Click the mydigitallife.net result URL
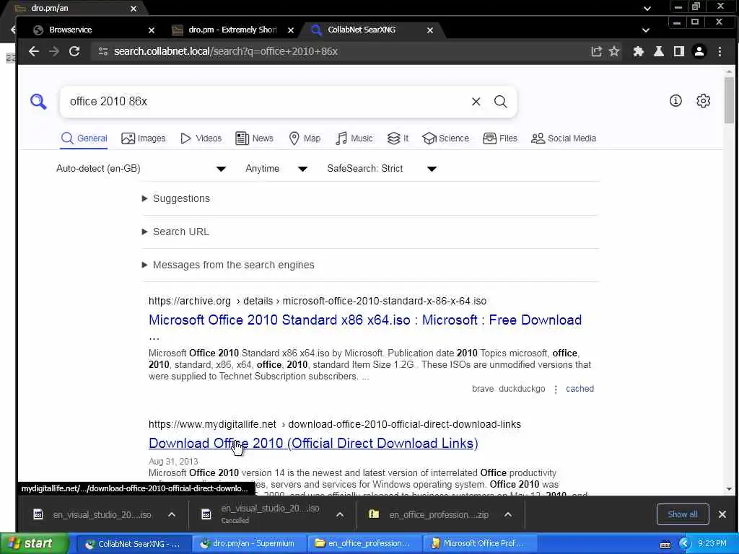The width and height of the screenshot is (739, 554). [x=335, y=424]
